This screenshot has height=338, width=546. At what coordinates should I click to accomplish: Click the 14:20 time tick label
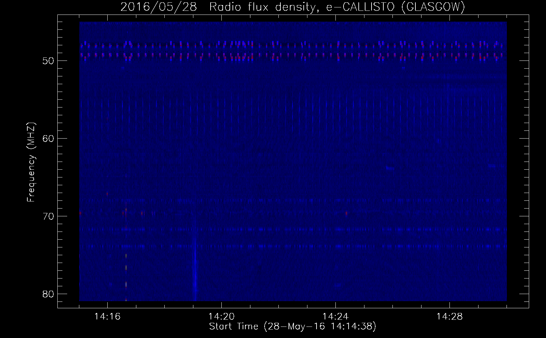(x=222, y=317)
